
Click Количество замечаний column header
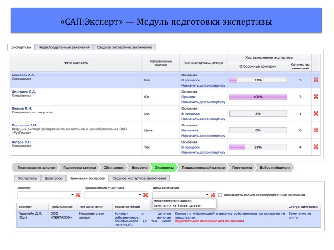point(300,66)
